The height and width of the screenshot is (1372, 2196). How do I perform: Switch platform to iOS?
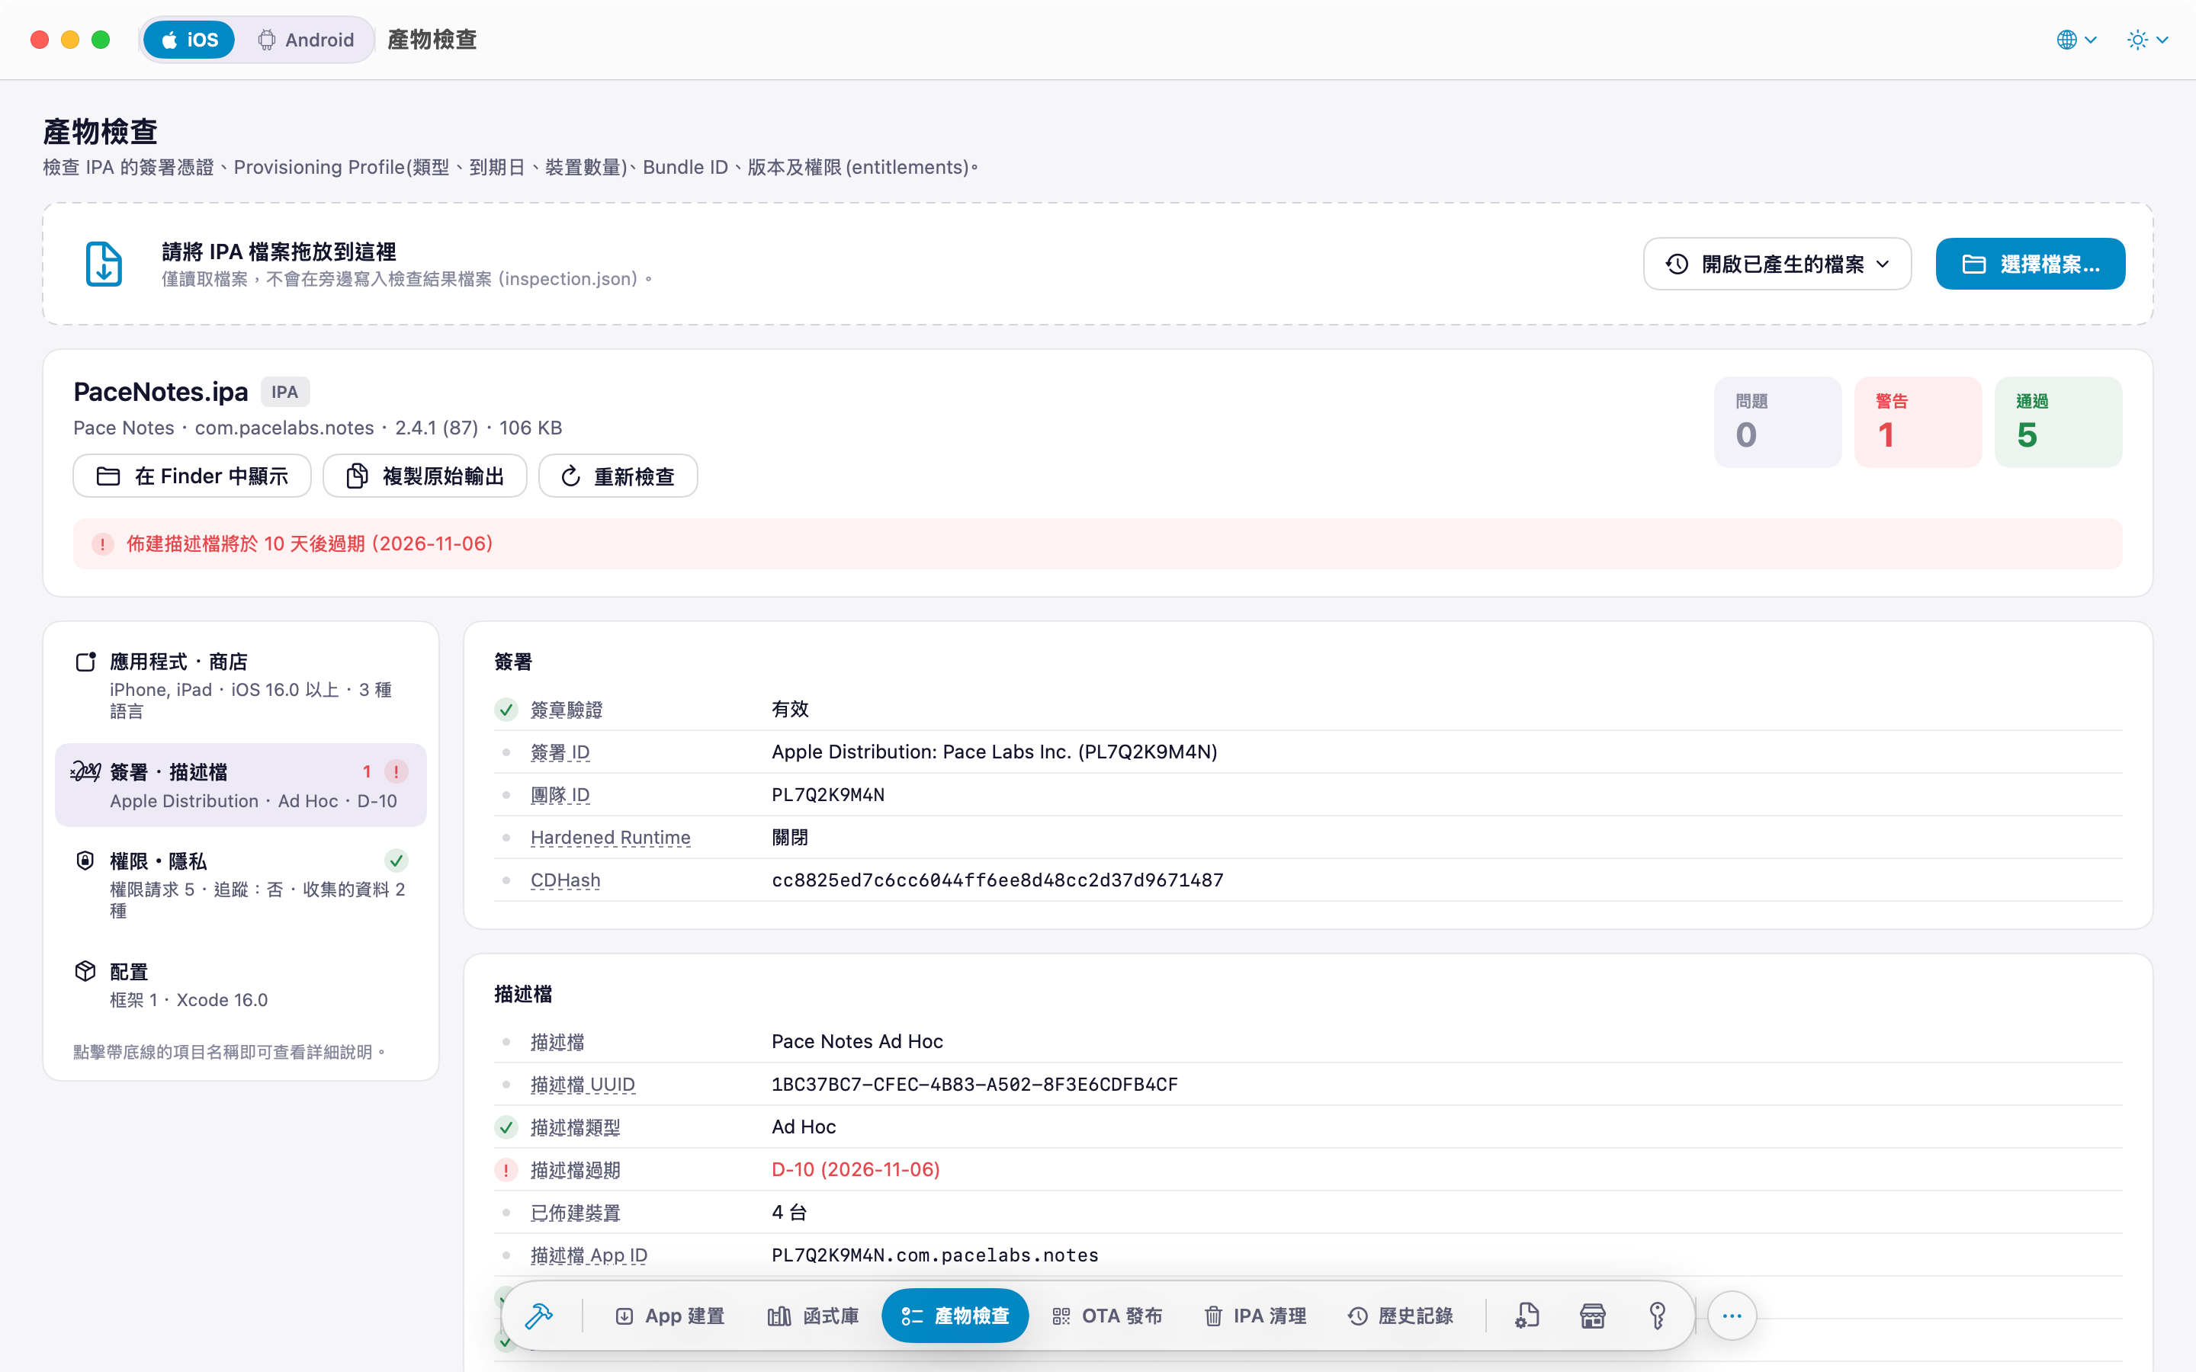click(190, 40)
